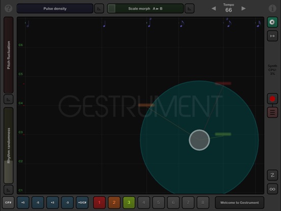Image resolution: width=281 pixels, height=211 pixels.
Task: Click the orange voice note bar
Action: (x=146, y=105)
